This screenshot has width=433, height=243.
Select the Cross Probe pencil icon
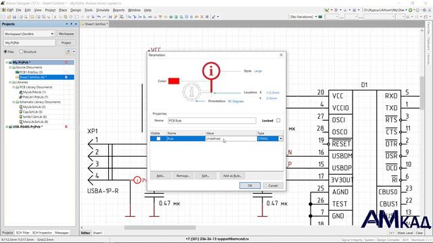116,17
